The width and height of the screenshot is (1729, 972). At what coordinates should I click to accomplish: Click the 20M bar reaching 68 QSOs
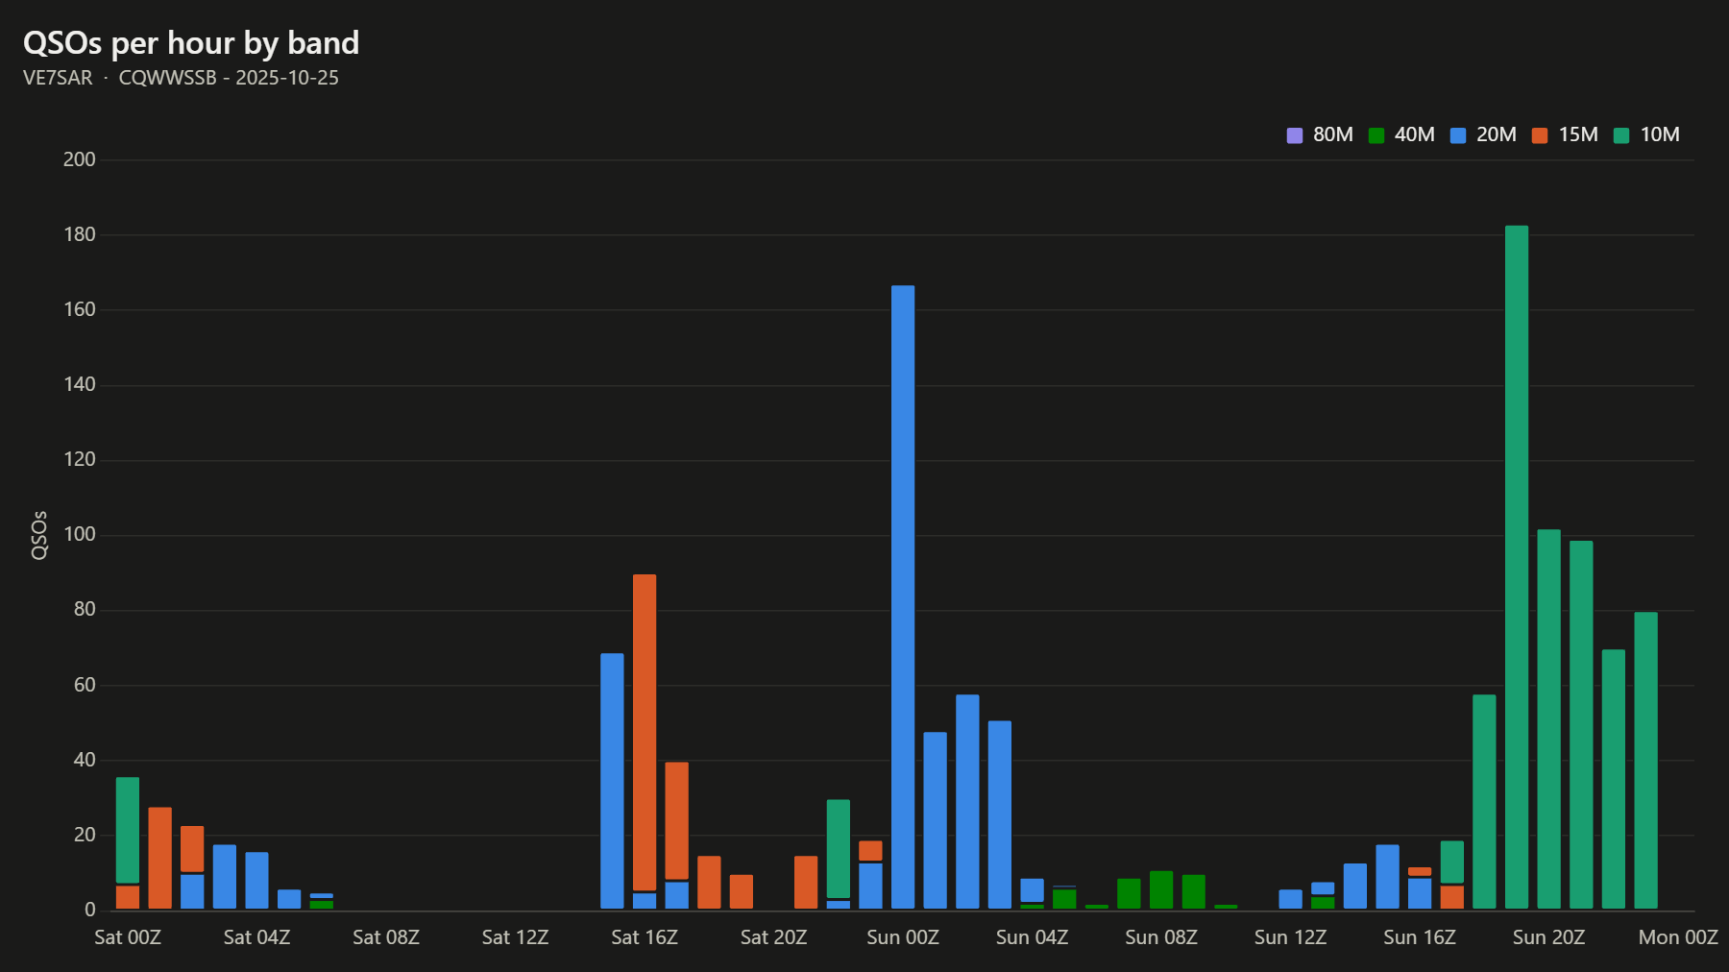point(612,781)
